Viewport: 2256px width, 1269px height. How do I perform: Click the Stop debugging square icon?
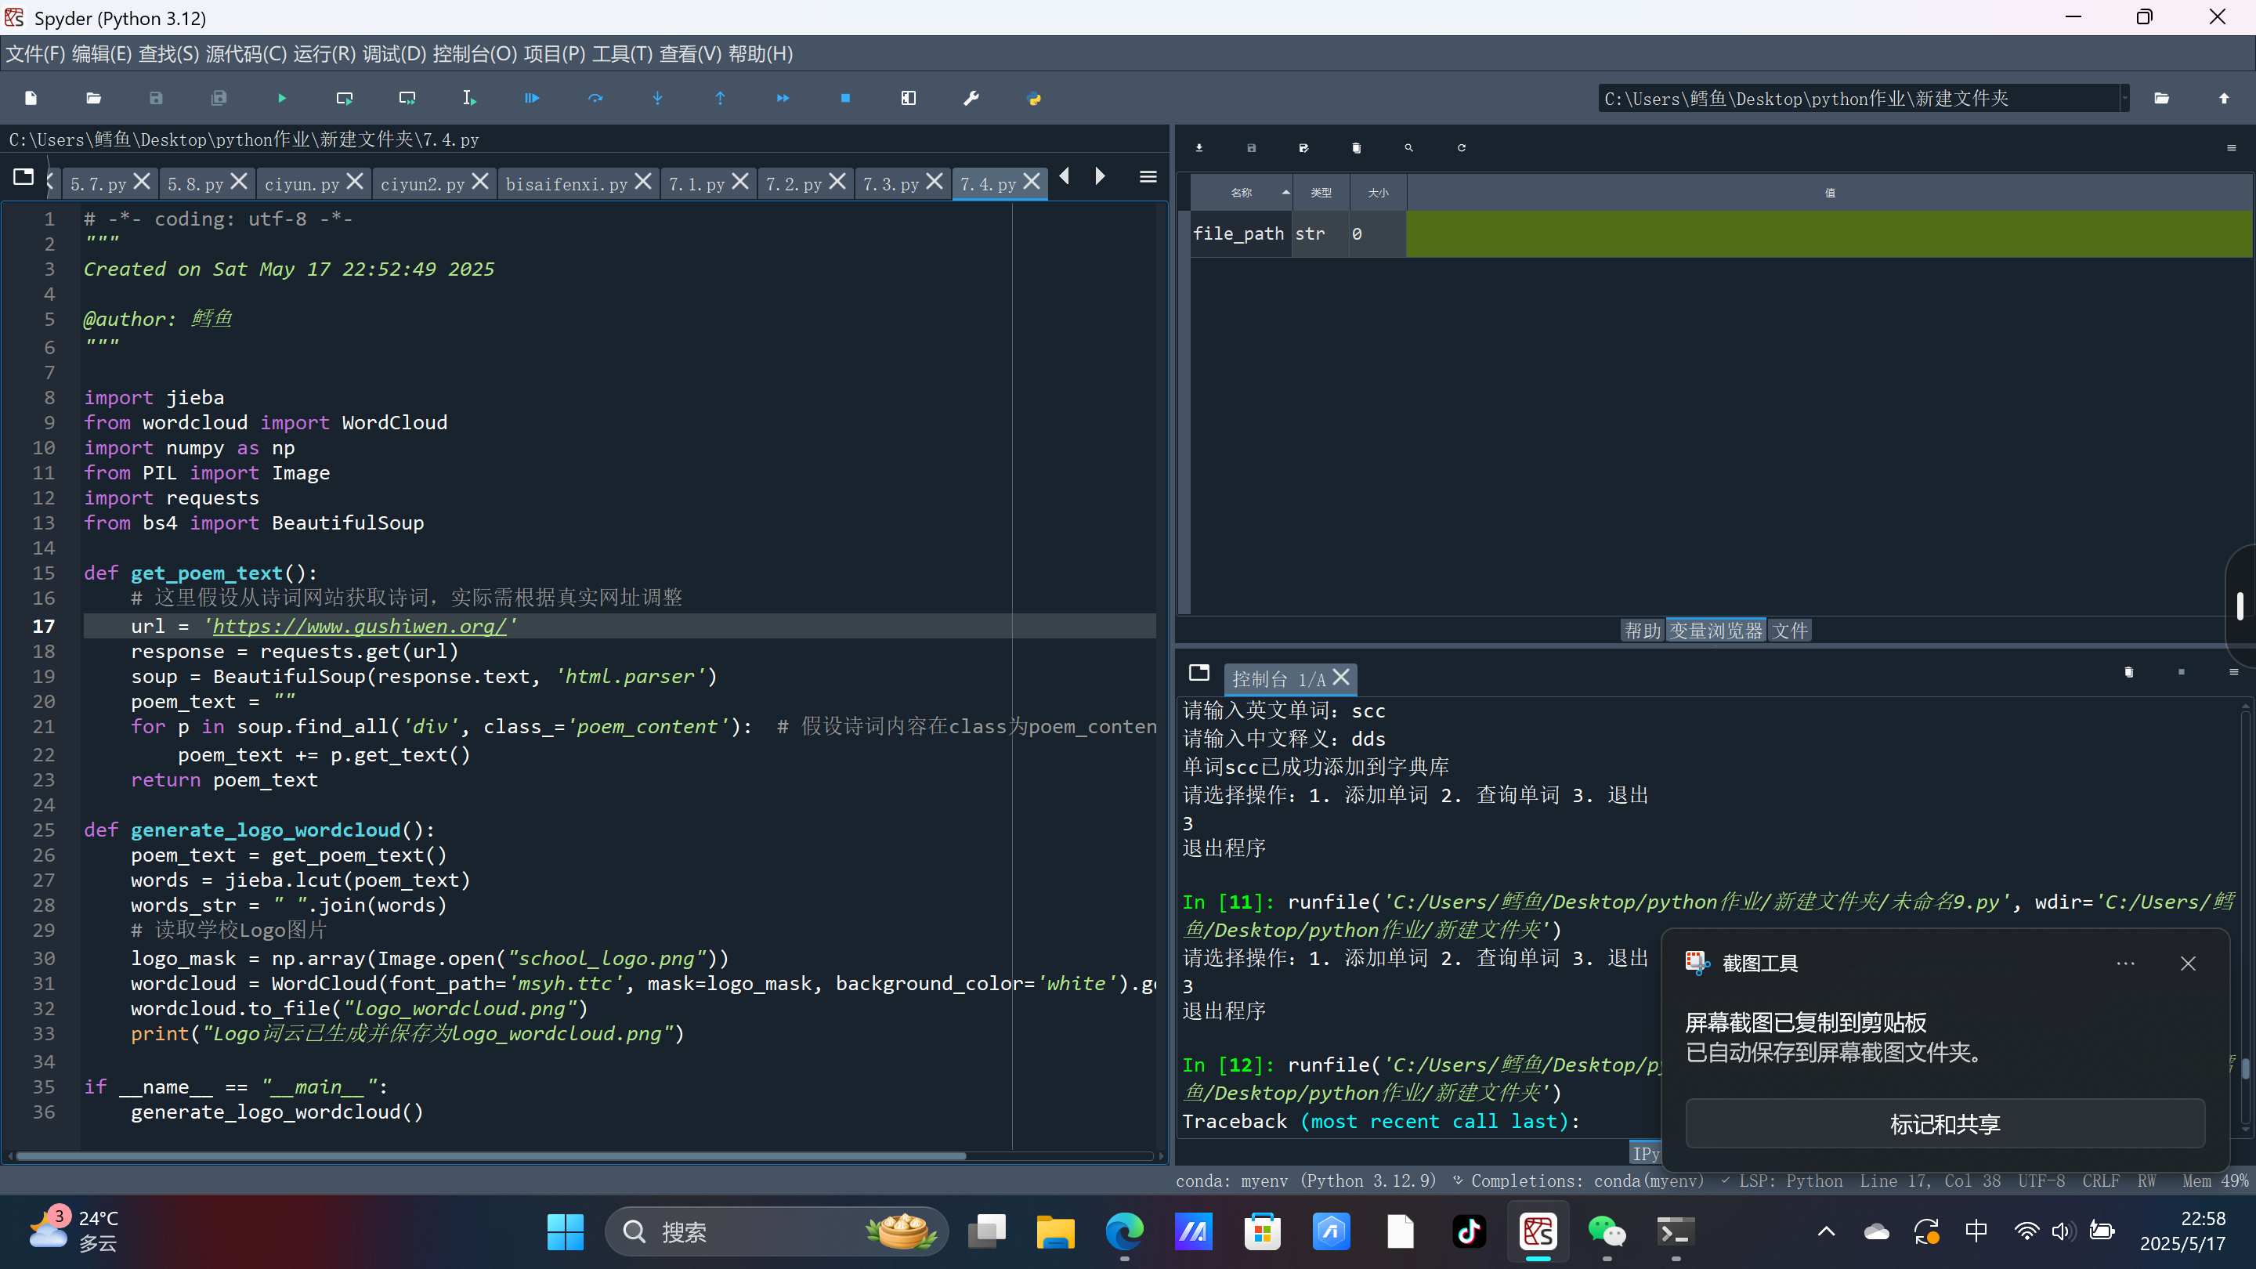[x=845, y=98]
